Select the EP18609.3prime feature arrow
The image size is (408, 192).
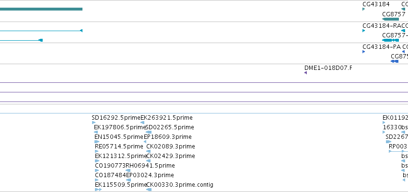pyautogui.click(x=145, y=142)
